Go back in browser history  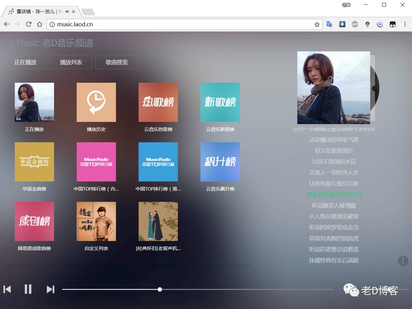[7, 24]
